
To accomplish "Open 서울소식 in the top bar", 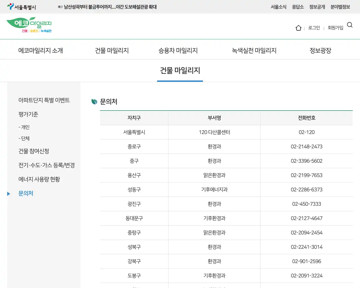I will pos(278,7).
